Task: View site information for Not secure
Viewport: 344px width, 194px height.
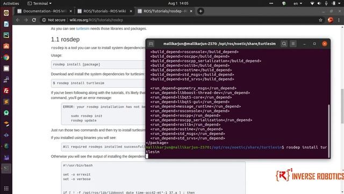Action: point(54,20)
